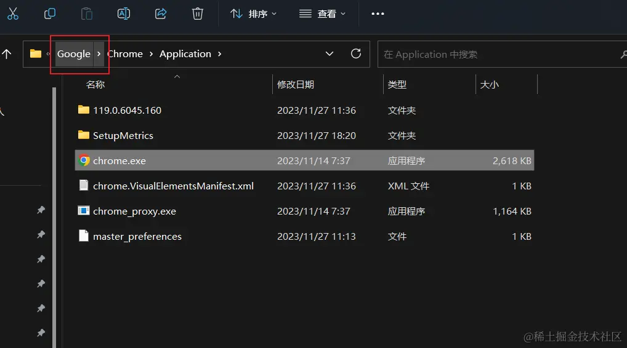Expand the chevron after Application breadcrumb
Screen dimensions: 627x348
pyautogui.click(x=219, y=54)
